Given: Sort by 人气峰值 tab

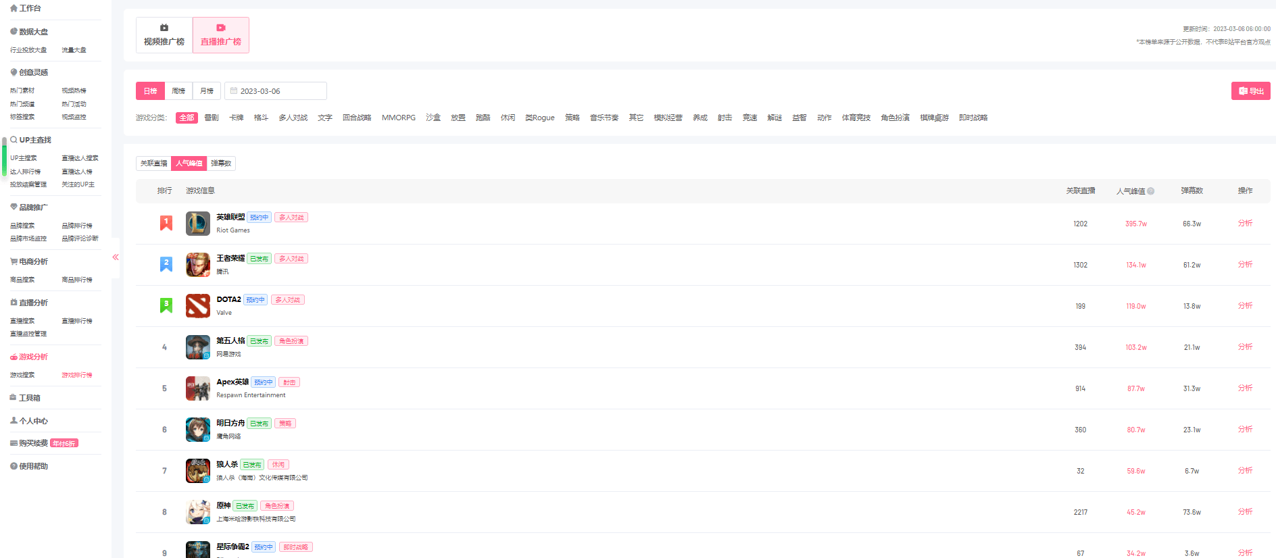Looking at the screenshot, I should [x=189, y=163].
